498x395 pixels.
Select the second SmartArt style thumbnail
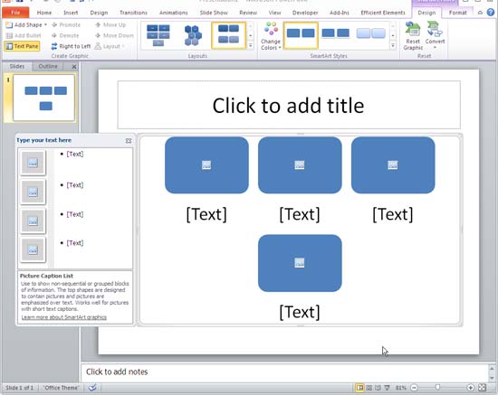coord(335,33)
